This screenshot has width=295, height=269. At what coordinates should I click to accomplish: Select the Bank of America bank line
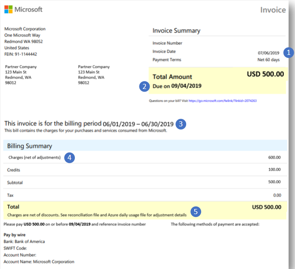tap(24, 242)
